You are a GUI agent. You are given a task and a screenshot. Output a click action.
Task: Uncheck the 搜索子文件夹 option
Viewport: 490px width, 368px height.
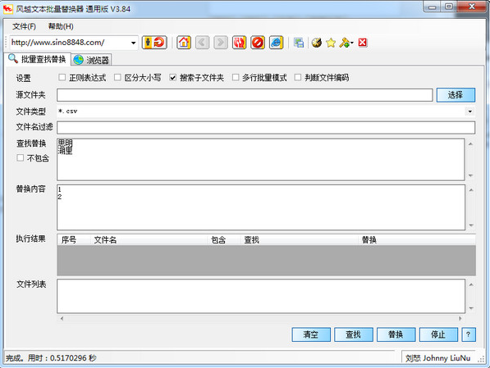[173, 77]
